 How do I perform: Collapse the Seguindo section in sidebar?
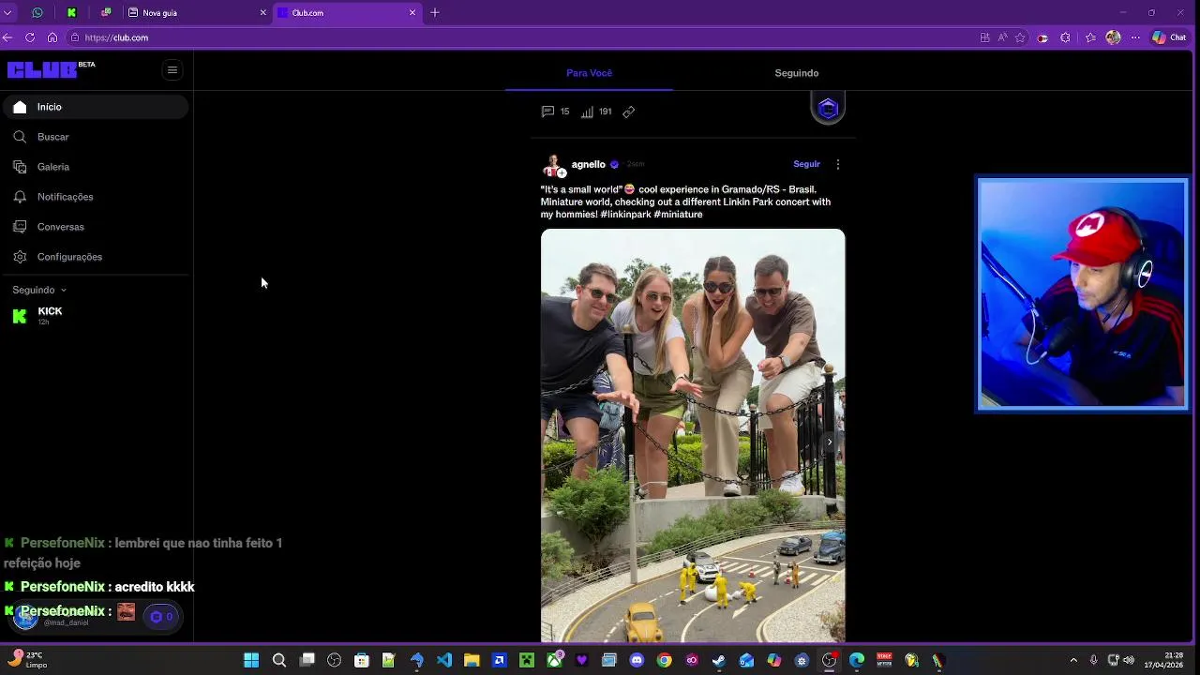(39, 290)
